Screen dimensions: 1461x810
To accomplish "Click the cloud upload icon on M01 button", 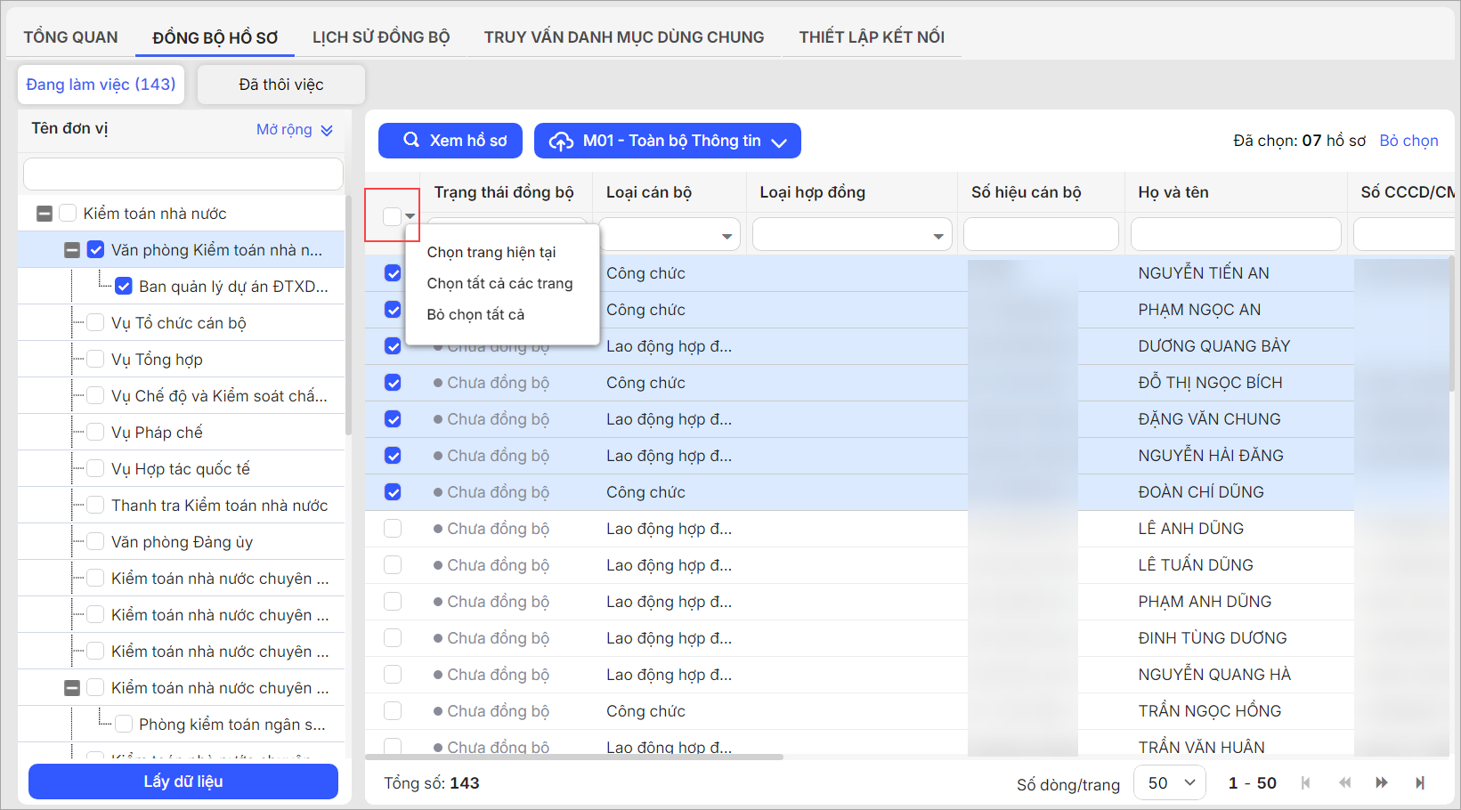I will (561, 141).
